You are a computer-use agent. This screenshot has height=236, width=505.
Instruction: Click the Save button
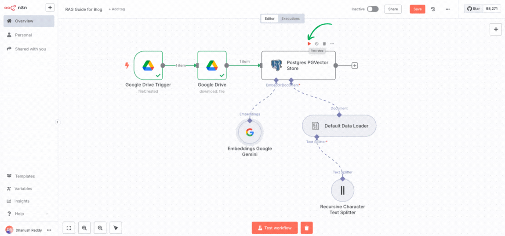(417, 9)
